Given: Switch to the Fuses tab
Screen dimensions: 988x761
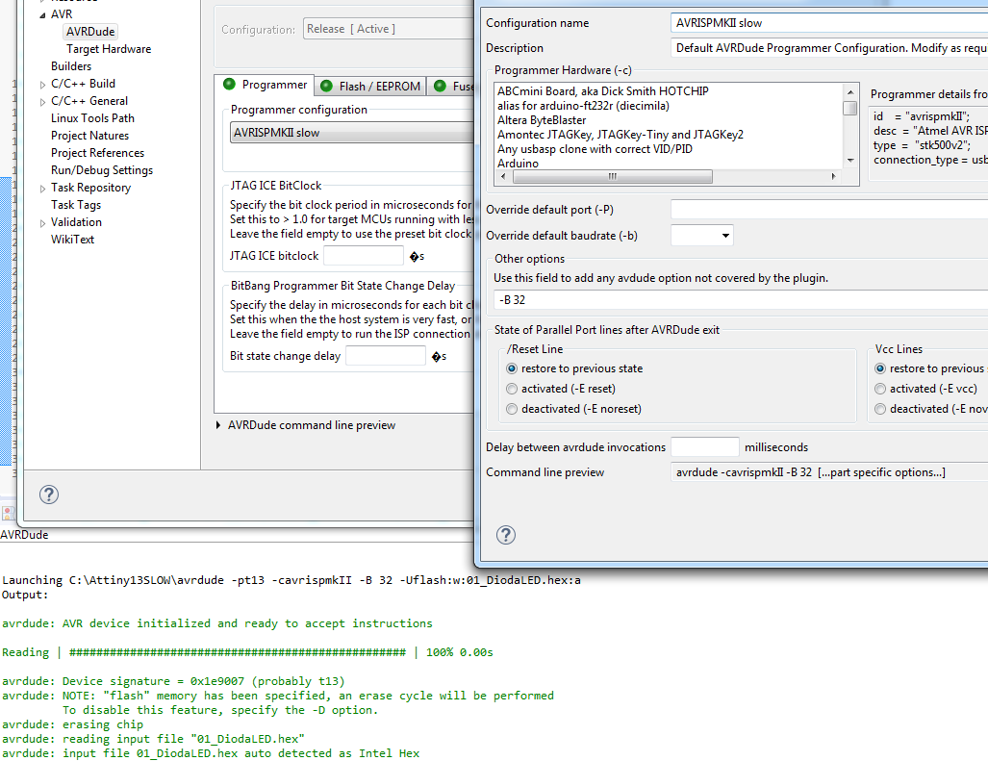Looking at the screenshot, I should [451, 87].
